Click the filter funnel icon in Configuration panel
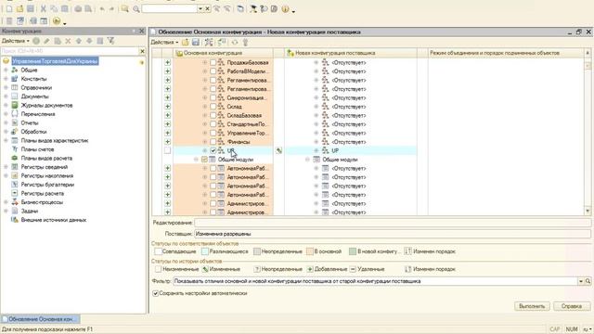The image size is (594, 334). (x=110, y=41)
